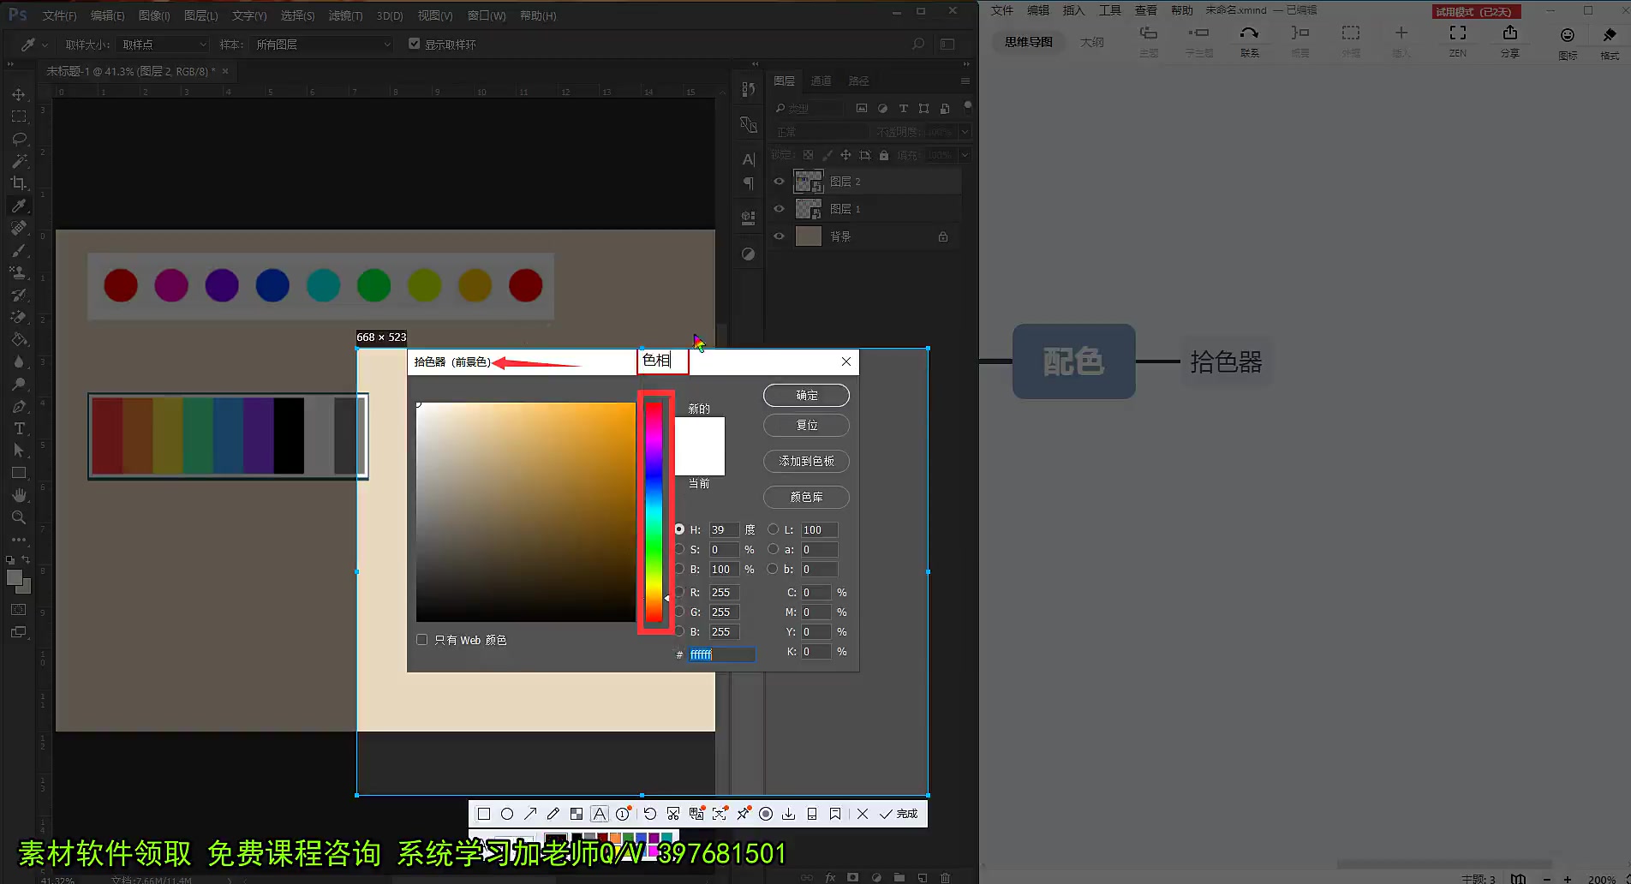
Task: Select the Rectangular Marquee tool
Action: (19, 116)
